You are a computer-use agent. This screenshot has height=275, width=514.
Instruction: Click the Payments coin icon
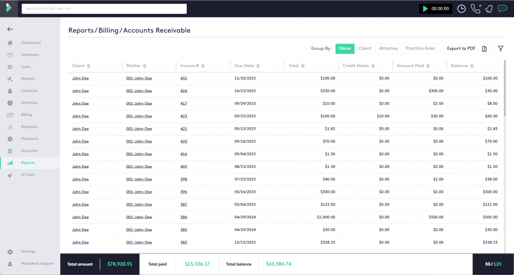(x=10, y=139)
